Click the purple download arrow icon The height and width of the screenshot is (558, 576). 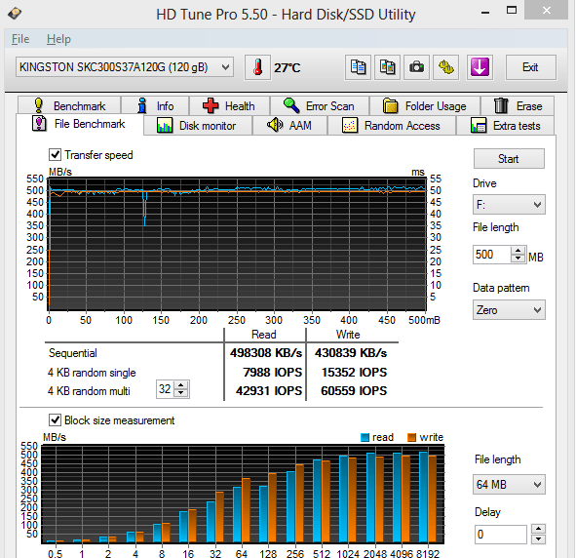pos(480,67)
